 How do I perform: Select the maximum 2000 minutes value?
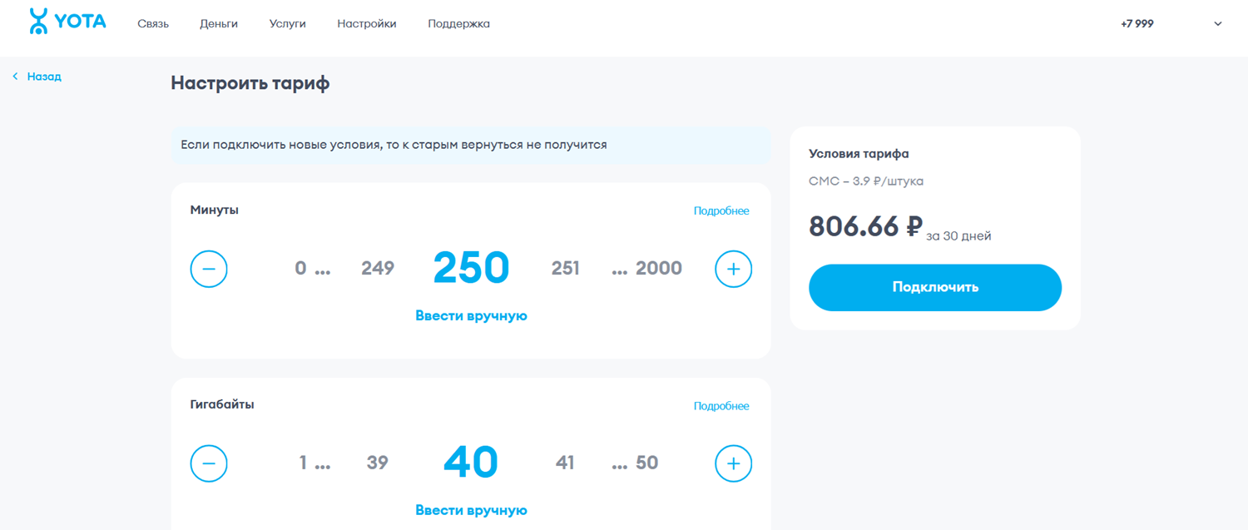pyautogui.click(x=659, y=269)
